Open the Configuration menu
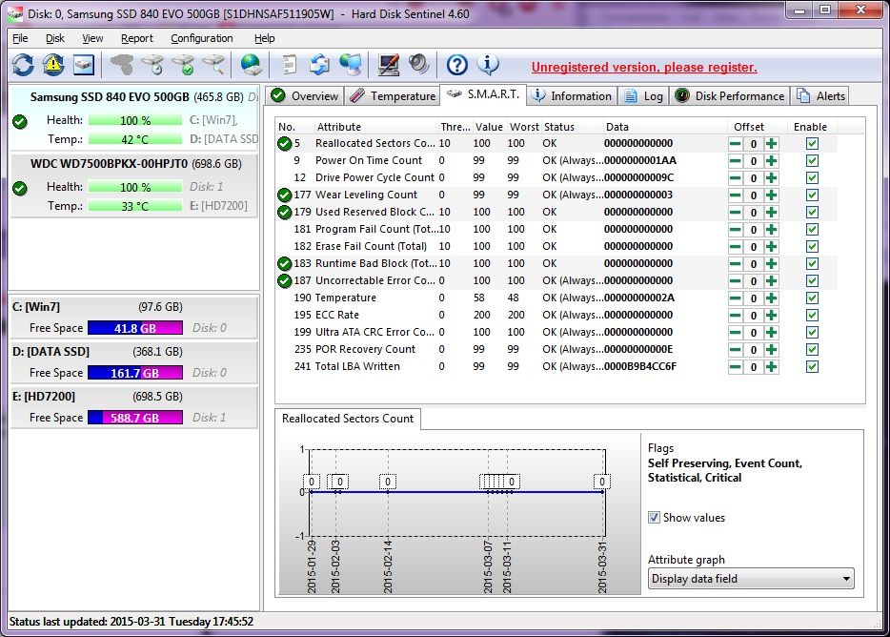The width and height of the screenshot is (890, 637). point(201,38)
